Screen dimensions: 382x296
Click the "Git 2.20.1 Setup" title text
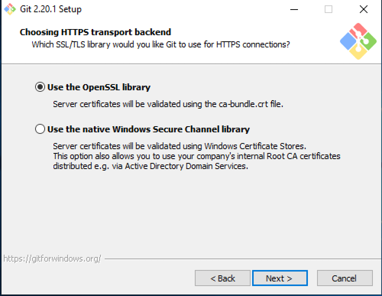[x=51, y=10]
